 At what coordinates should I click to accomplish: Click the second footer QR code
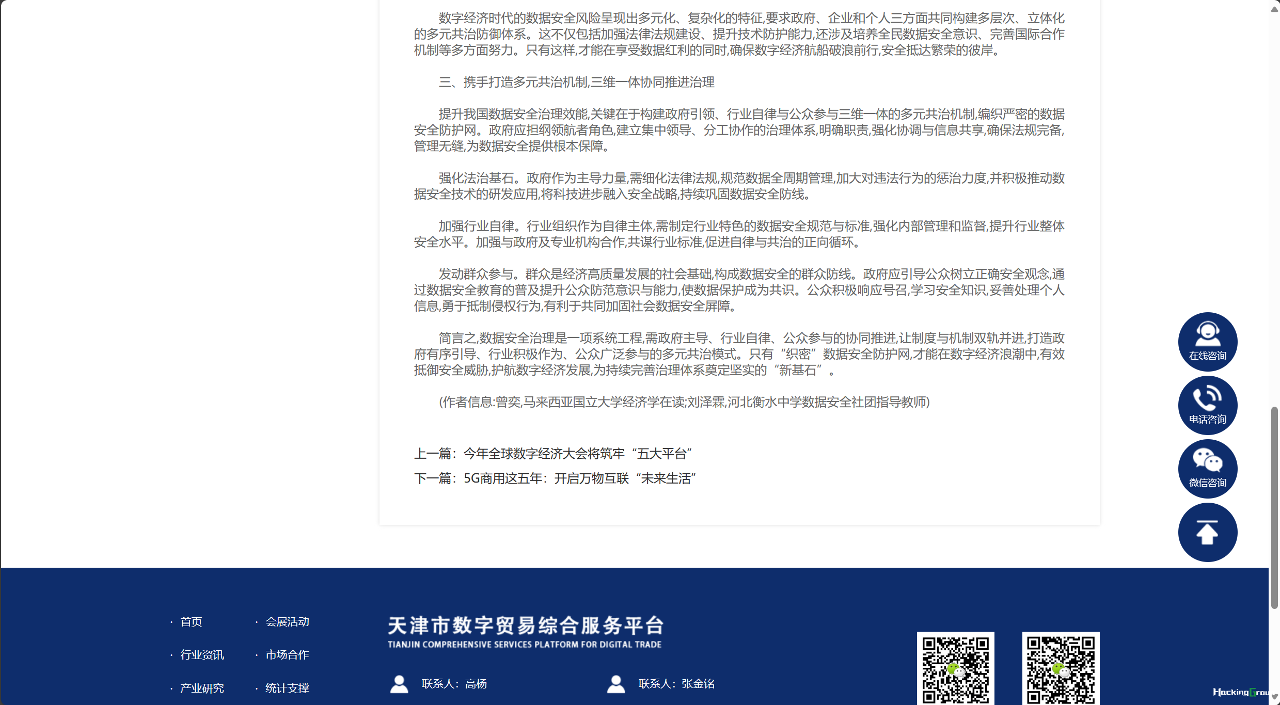pos(1061,669)
